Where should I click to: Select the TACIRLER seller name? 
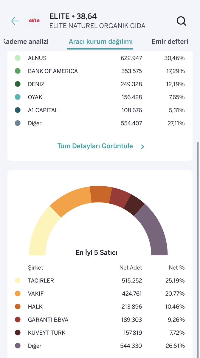click(x=41, y=280)
